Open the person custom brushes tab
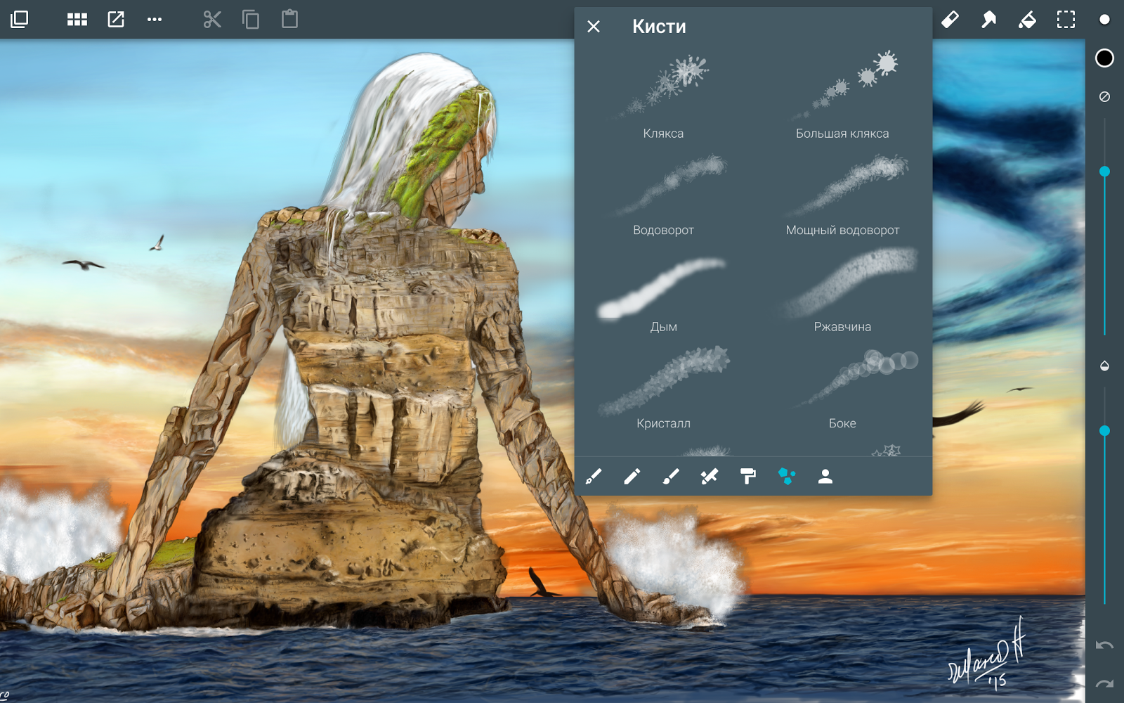The image size is (1124, 703). click(x=825, y=477)
